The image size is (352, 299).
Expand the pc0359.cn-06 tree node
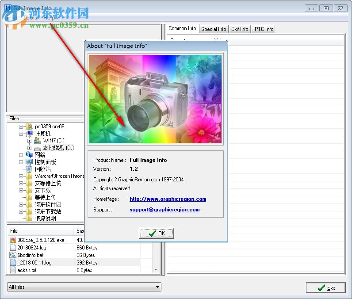tap(21, 126)
